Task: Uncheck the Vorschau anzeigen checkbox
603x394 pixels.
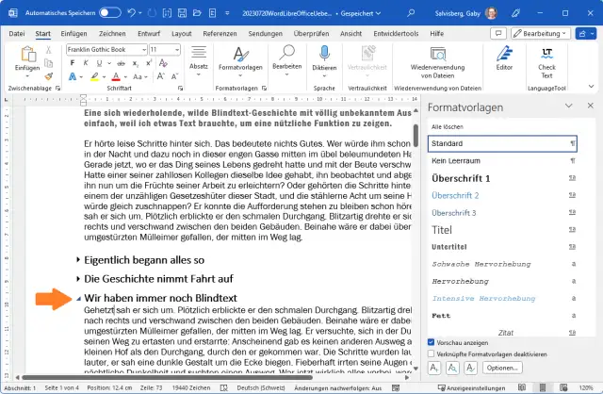Action: pyautogui.click(x=432, y=342)
